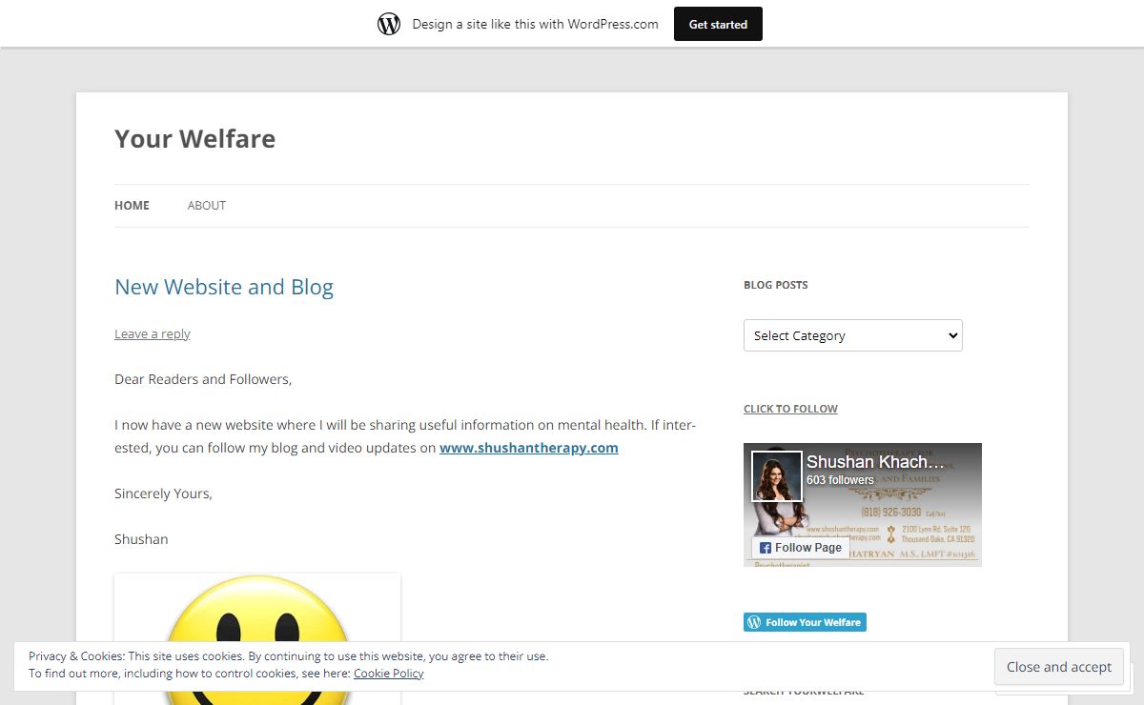Click the Leave a reply link
Viewport: 1144px width, 705px height.
(x=153, y=333)
